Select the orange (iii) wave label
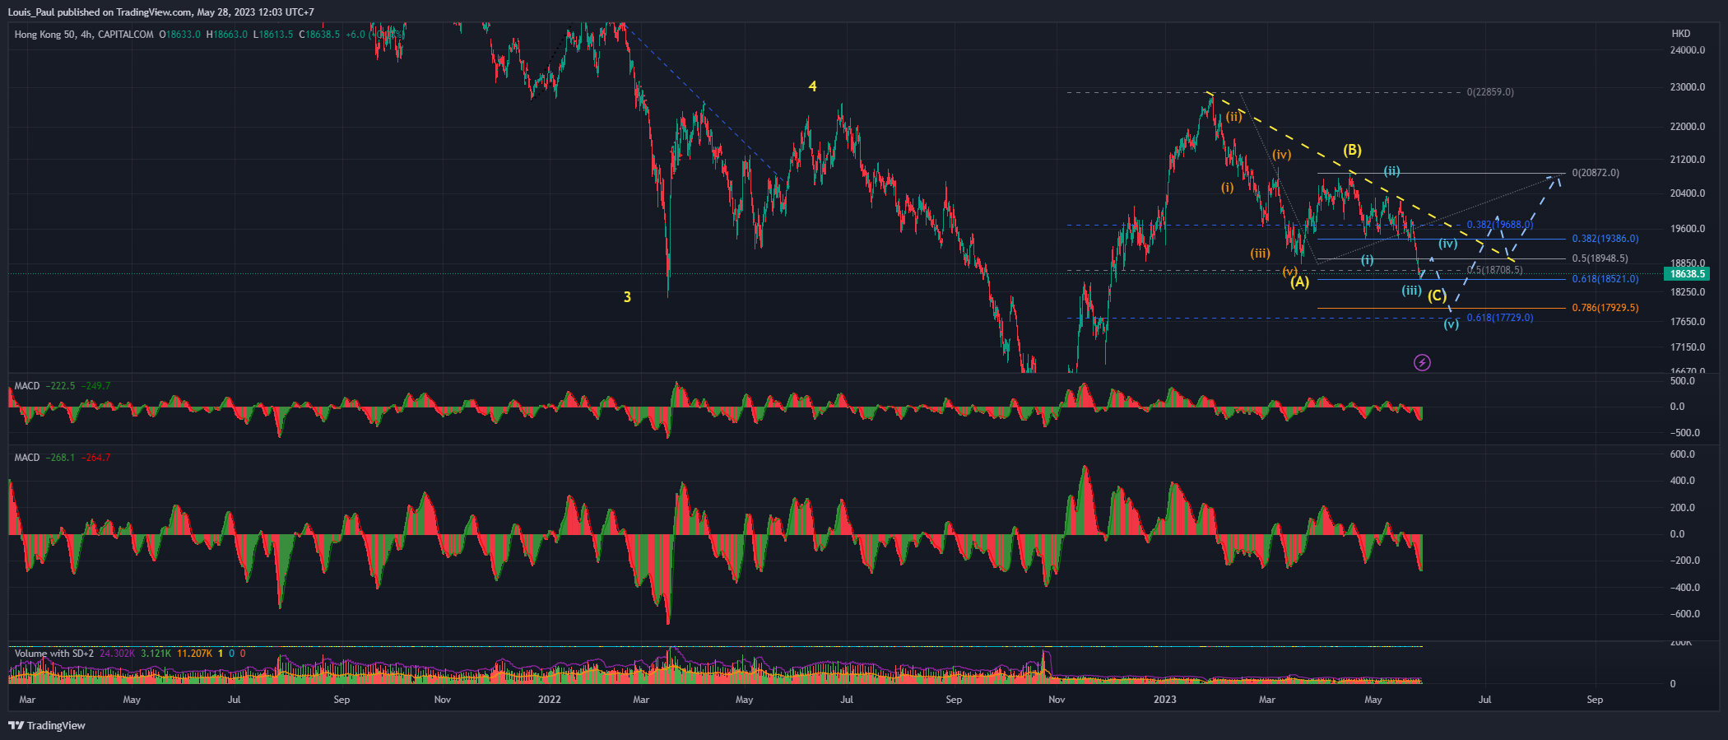Viewport: 1728px width, 740px height. tap(1261, 254)
